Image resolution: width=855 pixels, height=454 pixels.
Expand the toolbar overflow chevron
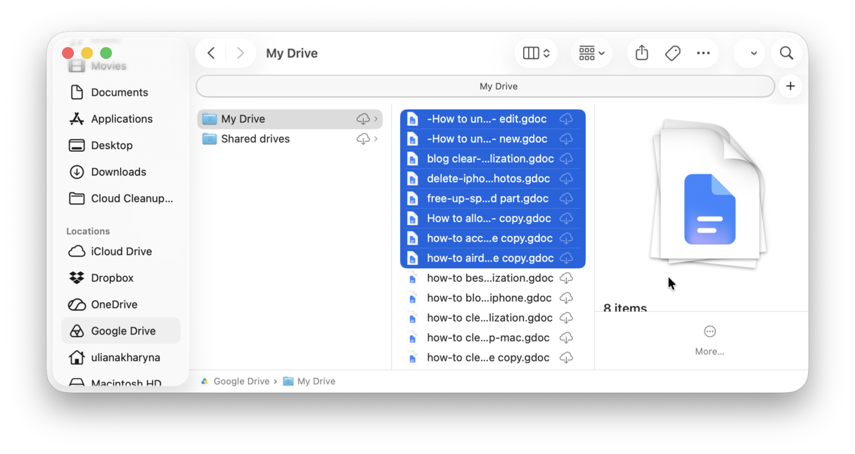[754, 53]
